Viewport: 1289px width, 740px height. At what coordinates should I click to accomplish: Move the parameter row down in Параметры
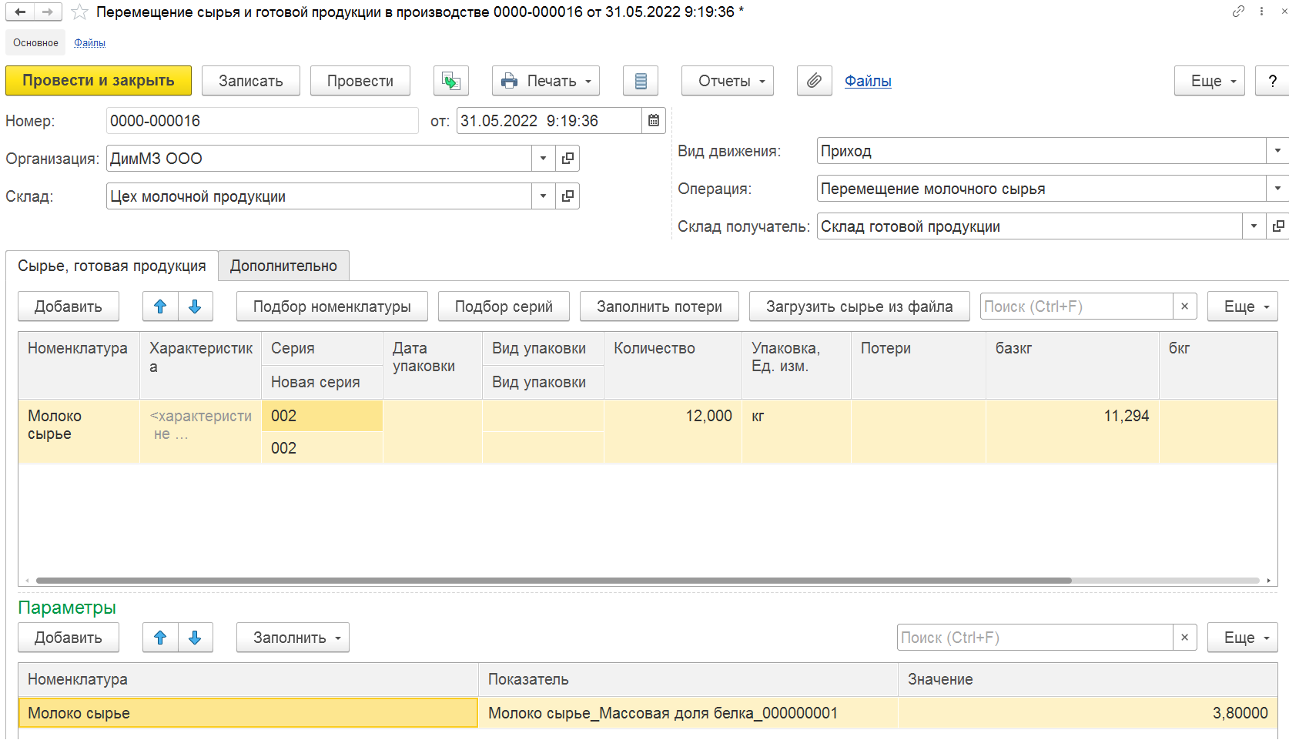tap(196, 638)
